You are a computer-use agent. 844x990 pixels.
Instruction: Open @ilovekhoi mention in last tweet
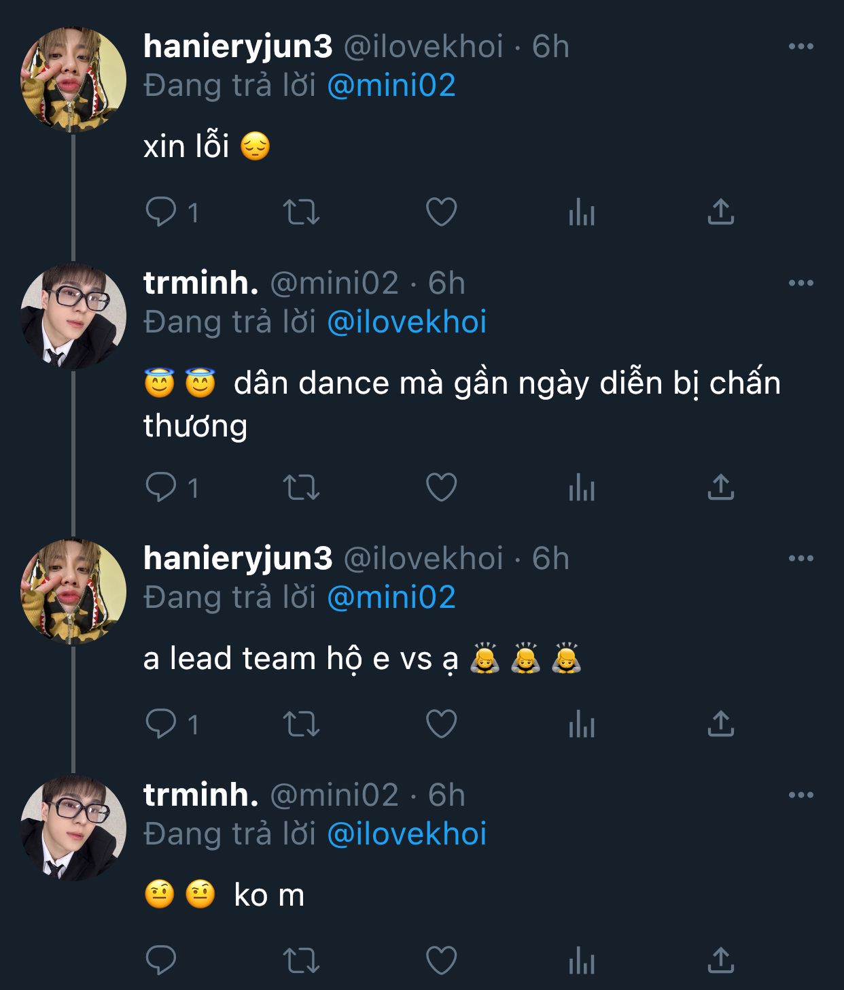pos(406,834)
